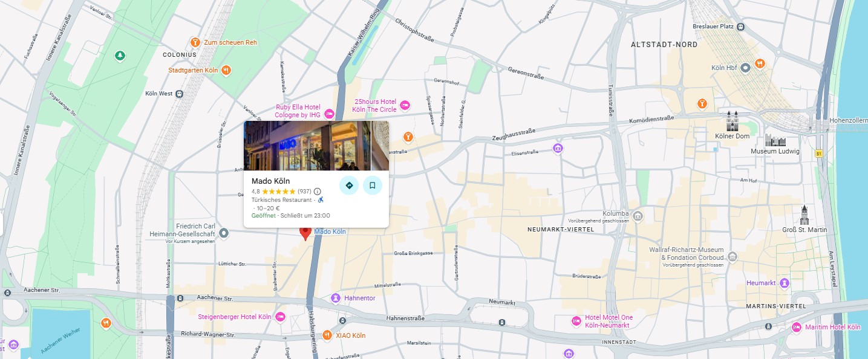Click the Zum scheuen Reh label
Viewport: 868px width, 359px height.
coord(230,42)
